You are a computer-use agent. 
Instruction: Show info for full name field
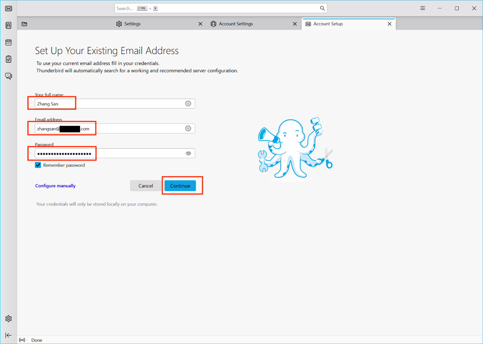click(188, 104)
